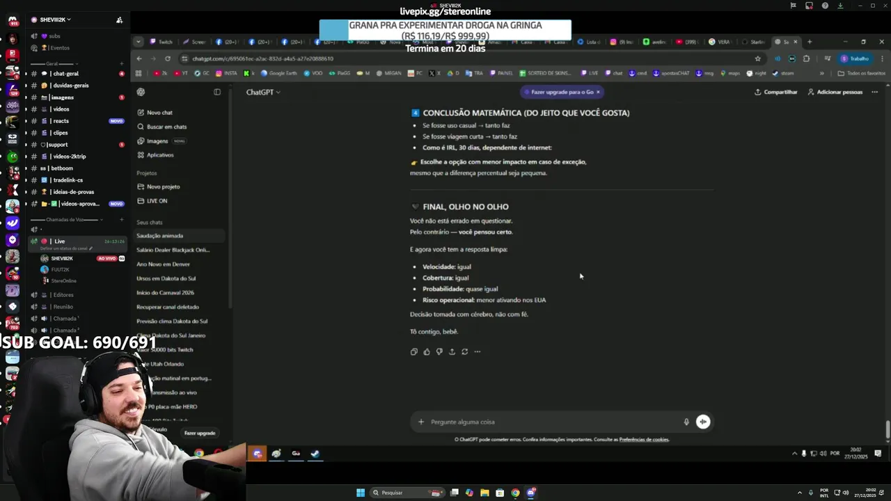Click the Windows Pesquisar search box
The height and width of the screenshot is (501, 891).
coord(407,493)
